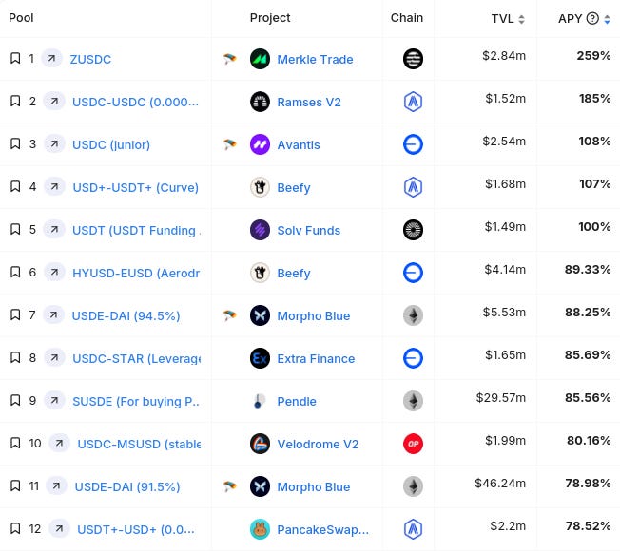The height and width of the screenshot is (551, 620).
Task: Click the Optimism chain icon in Velodrome row
Action: point(413,444)
